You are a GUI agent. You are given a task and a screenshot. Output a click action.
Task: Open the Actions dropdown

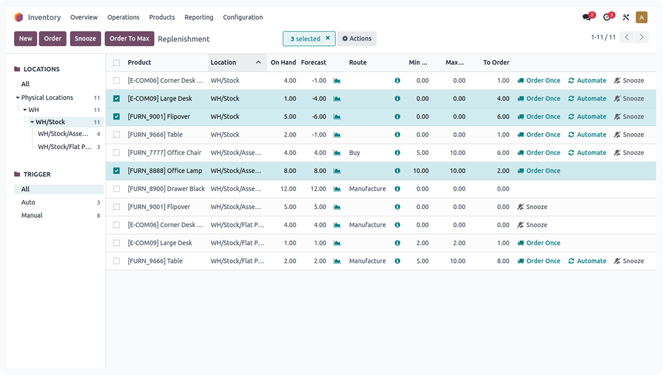point(357,38)
